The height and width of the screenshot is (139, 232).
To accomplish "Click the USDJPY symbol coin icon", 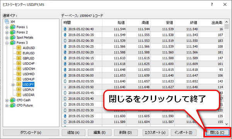I will click(x=19, y=84).
